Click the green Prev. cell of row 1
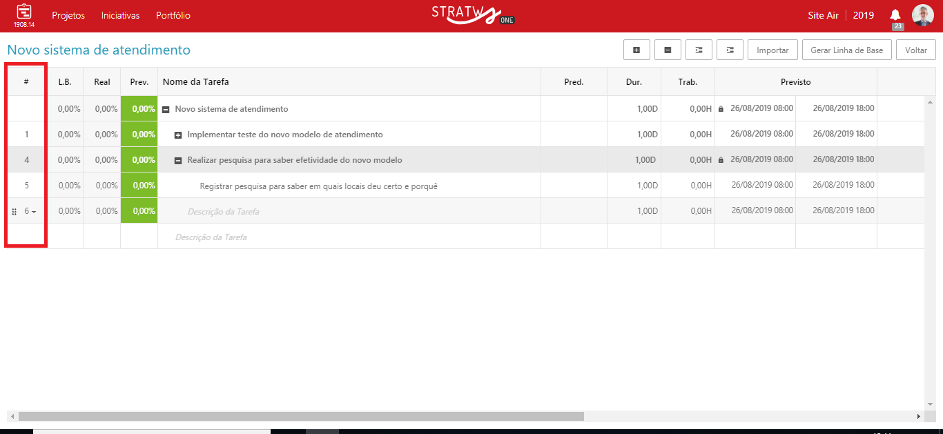Viewport: 943px width, 434px height. click(x=139, y=135)
